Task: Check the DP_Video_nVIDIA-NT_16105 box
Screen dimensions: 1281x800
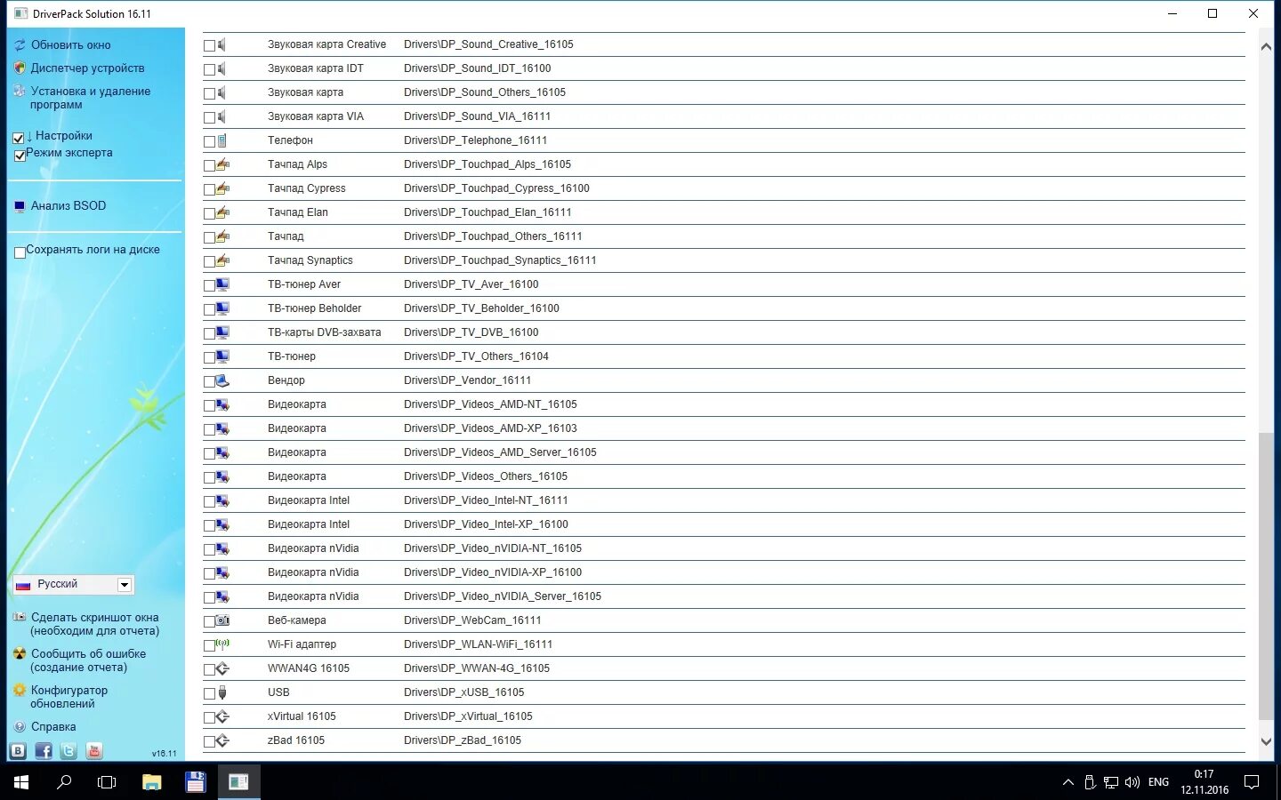Action: point(209,549)
